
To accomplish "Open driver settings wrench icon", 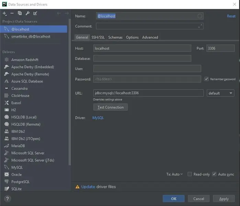I will [27, 13].
